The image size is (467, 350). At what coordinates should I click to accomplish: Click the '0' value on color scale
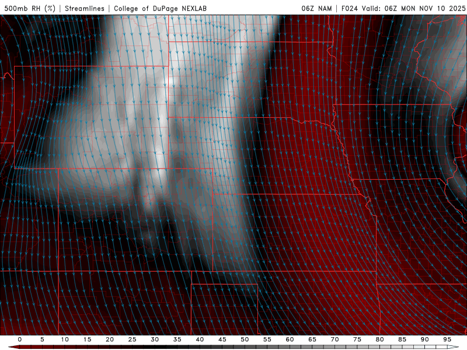[x=20, y=339]
